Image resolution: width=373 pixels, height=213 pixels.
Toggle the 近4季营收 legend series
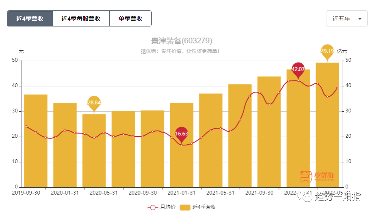198,207
